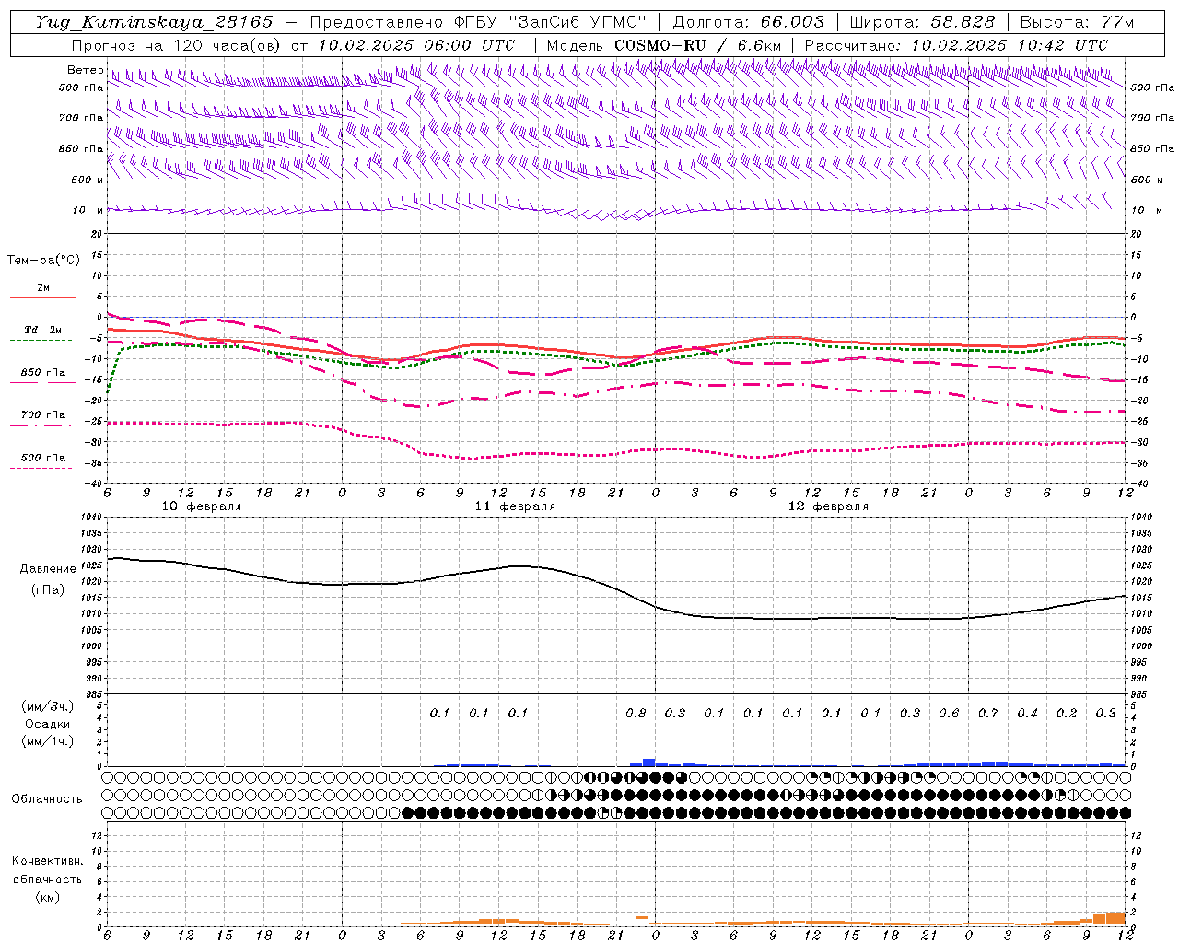This screenshot has height=943, width=1179.
Task: Click the 11 февраля date label
Action: point(515,506)
